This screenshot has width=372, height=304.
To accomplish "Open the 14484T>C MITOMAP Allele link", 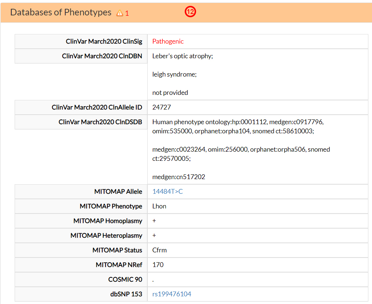I will [167, 191].
